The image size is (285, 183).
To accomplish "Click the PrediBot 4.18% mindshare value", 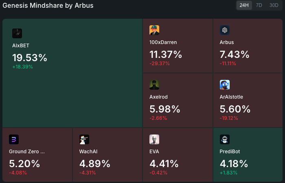I will pyautogui.click(x=234, y=164).
